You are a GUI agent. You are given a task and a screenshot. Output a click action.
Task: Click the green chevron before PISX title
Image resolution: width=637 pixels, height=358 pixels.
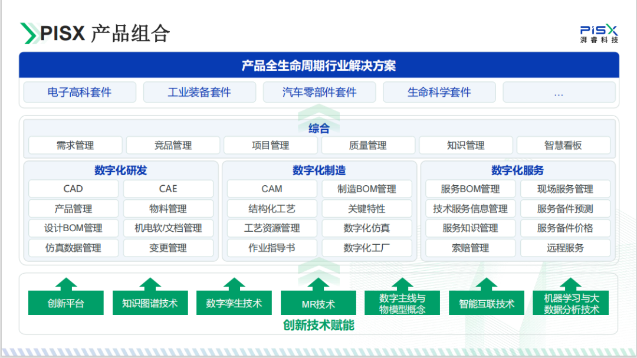(29, 33)
